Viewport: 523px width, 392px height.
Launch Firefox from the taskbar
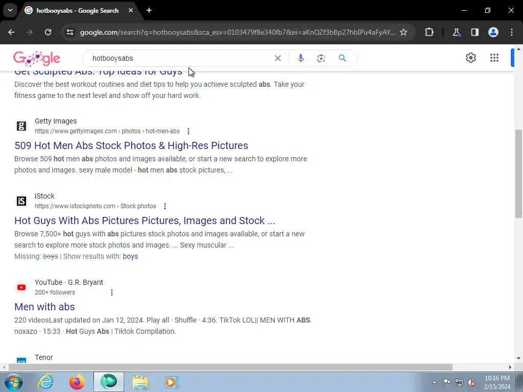tap(77, 382)
